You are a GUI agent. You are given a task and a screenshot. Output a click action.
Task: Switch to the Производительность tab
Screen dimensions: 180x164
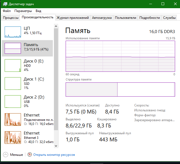pyautogui.click(x=38, y=17)
